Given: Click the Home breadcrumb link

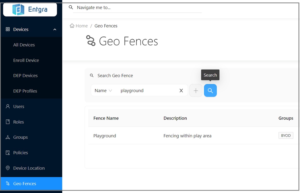Looking at the screenshot, I should point(81,26).
